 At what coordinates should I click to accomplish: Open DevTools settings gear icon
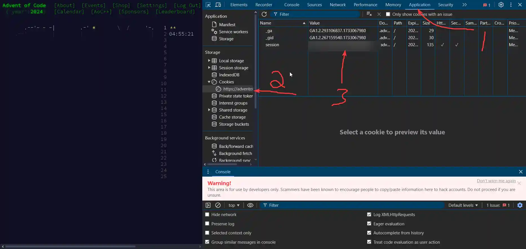point(501,5)
